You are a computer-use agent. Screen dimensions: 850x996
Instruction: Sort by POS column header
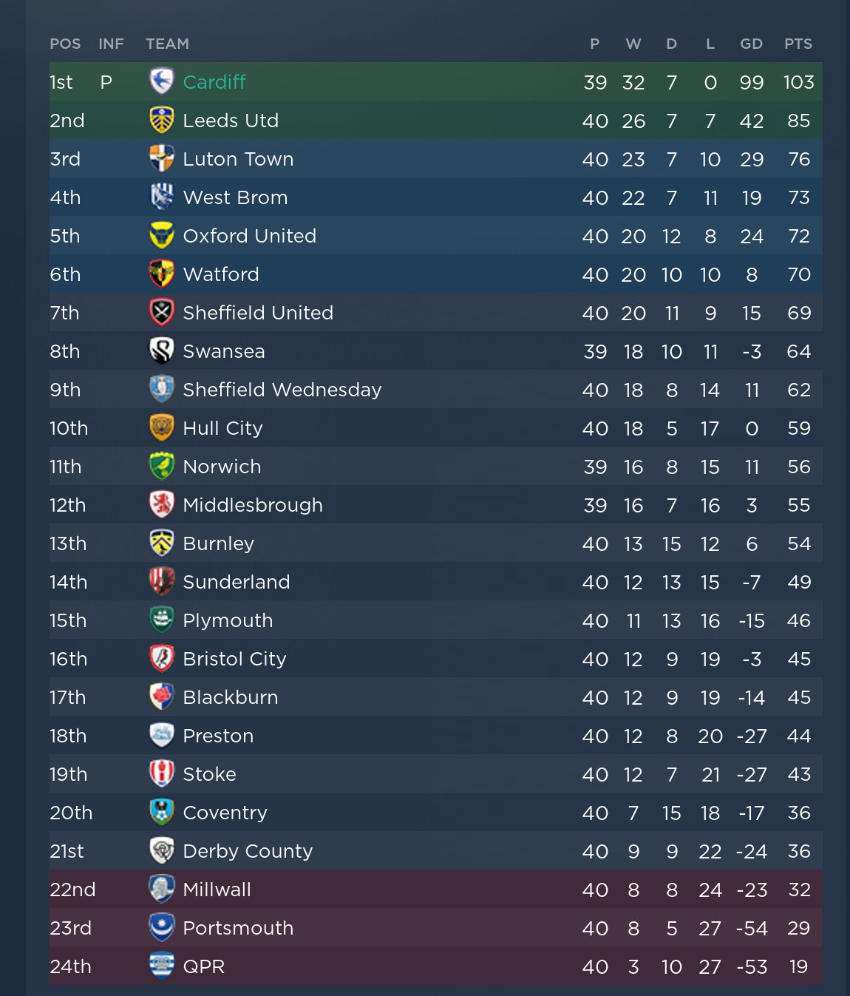click(x=65, y=44)
